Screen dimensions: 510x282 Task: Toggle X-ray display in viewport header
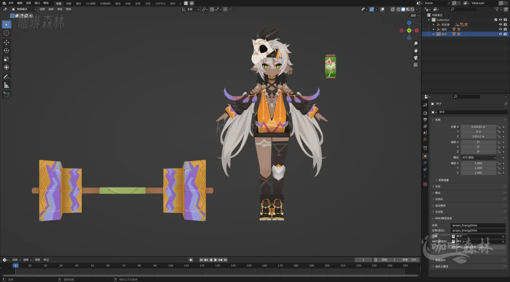tap(392, 9)
